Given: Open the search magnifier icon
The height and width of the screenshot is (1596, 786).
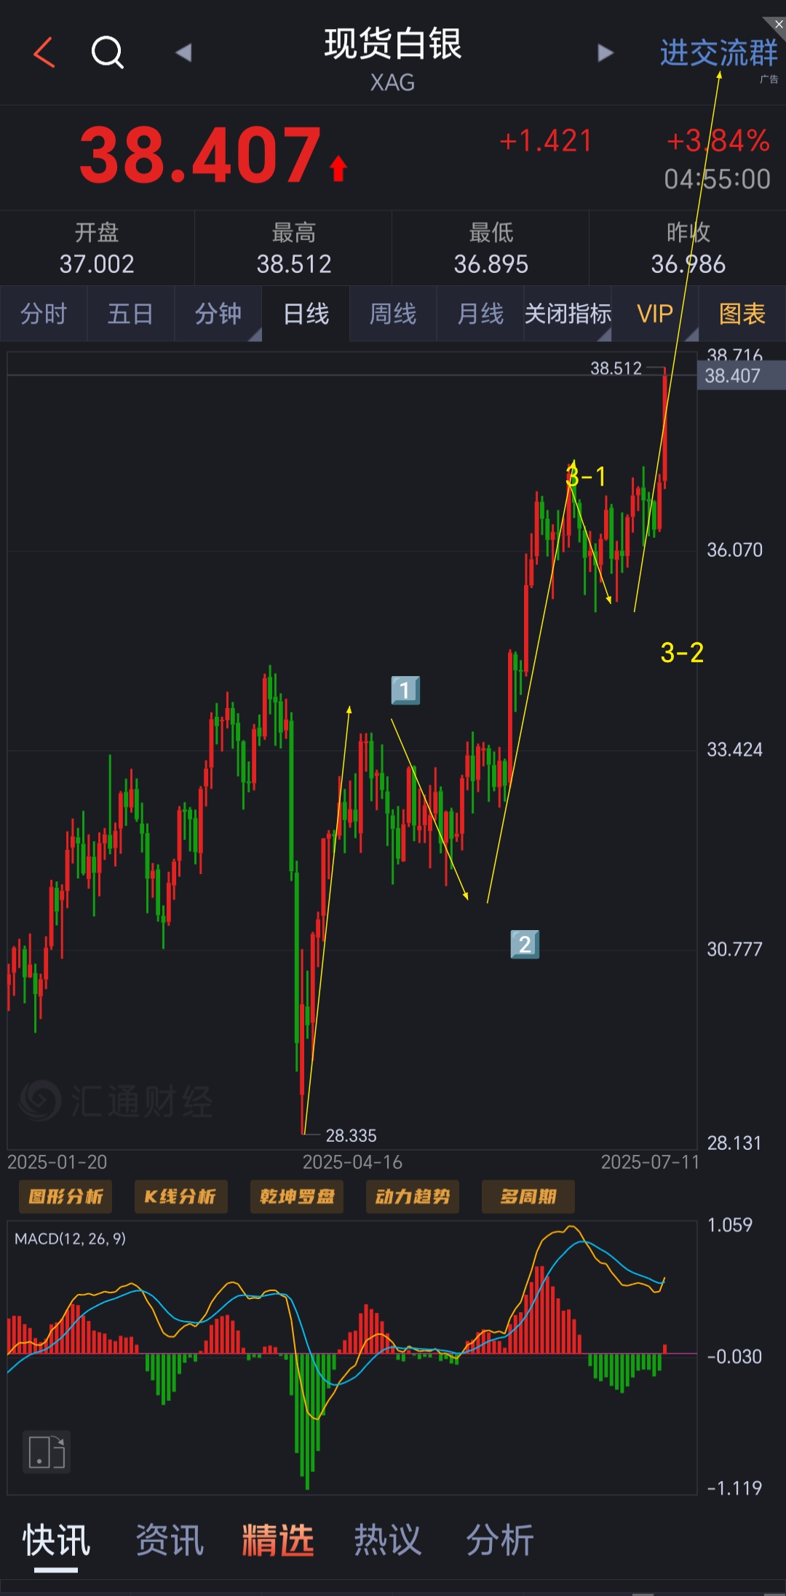Looking at the screenshot, I should (108, 52).
